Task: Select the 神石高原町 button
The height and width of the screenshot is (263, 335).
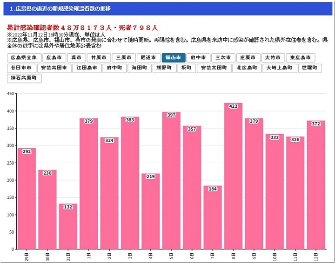Action: [25, 78]
